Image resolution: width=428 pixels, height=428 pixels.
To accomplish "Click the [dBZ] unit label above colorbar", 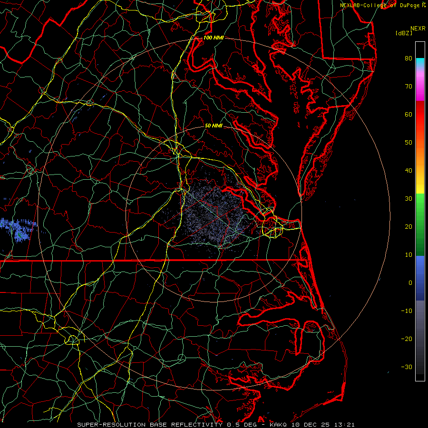I will (404, 33).
